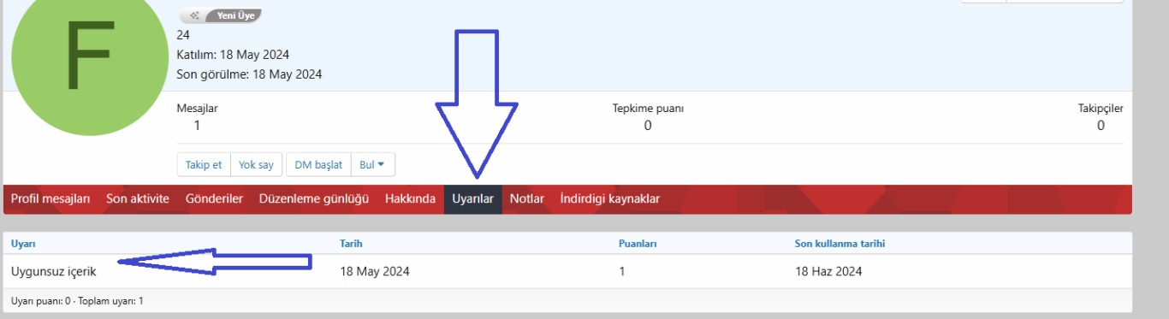Click the Yok say button
Screen dimensions: 1169x319
(x=256, y=165)
